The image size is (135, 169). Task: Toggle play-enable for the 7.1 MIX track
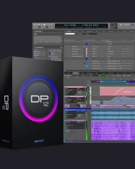point(88,64)
